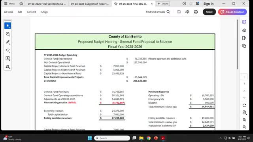This screenshot has height=142, width=253.
Task: Launch Ask AI Assistant
Action: coord(232,12)
